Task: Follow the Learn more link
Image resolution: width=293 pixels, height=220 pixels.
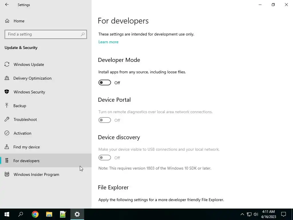Action: (x=108, y=42)
